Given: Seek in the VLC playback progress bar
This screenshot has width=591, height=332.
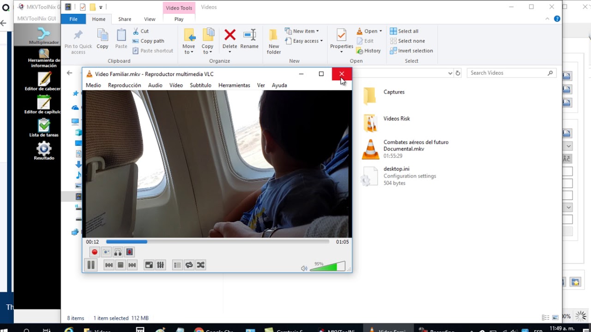Looking at the screenshot, I should [217, 242].
